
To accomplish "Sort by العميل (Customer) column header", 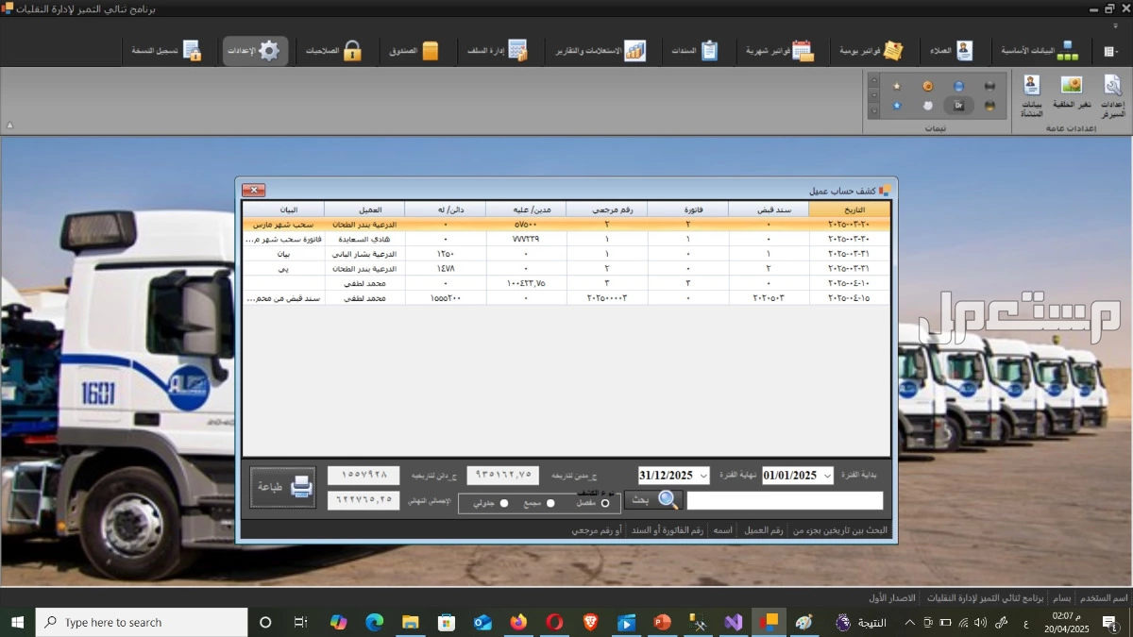I will click(364, 210).
